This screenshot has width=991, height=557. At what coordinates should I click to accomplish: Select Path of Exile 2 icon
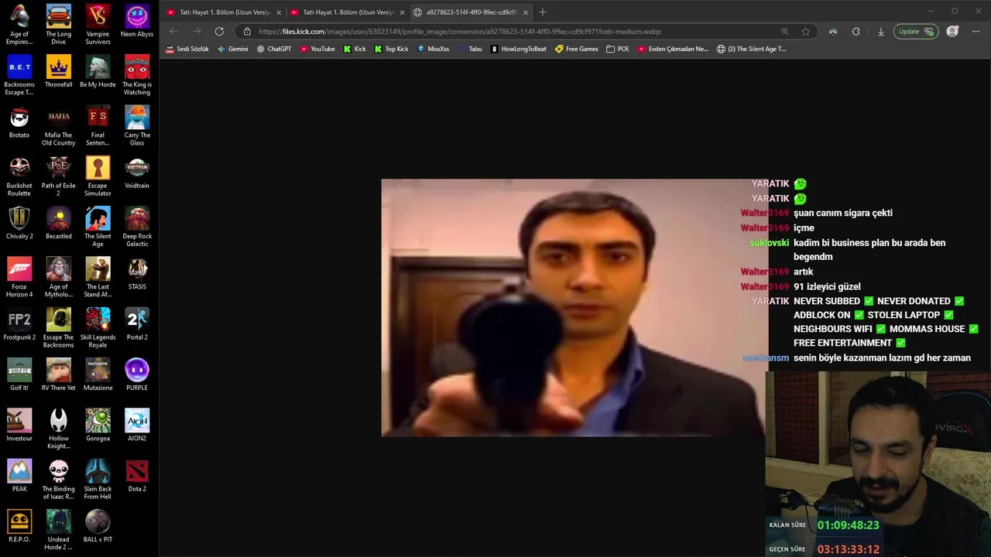coord(59,176)
